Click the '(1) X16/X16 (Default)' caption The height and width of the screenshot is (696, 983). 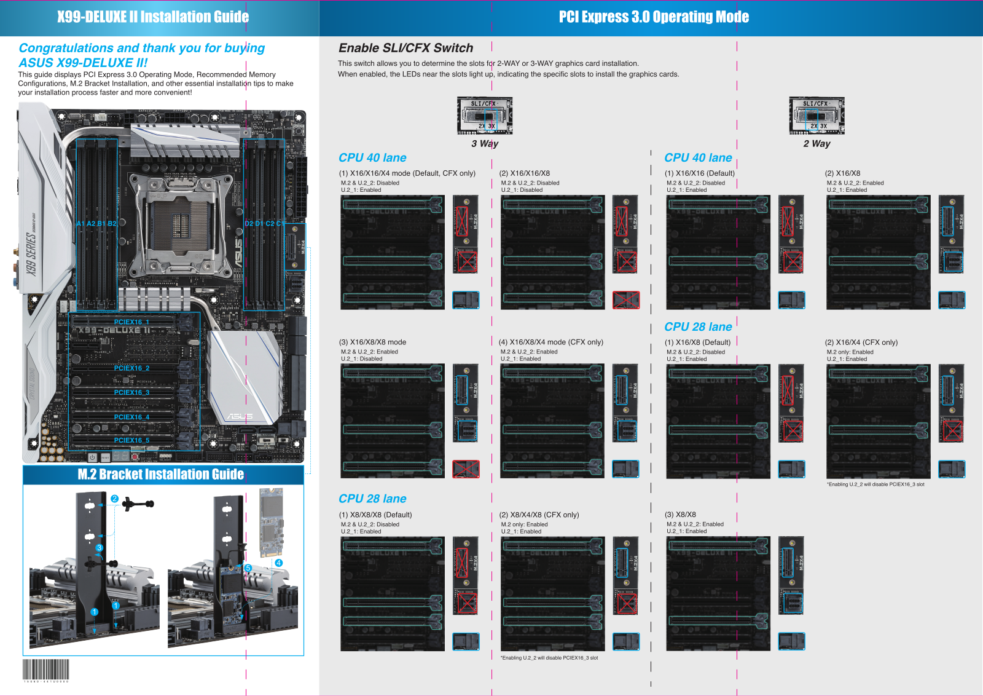click(700, 173)
